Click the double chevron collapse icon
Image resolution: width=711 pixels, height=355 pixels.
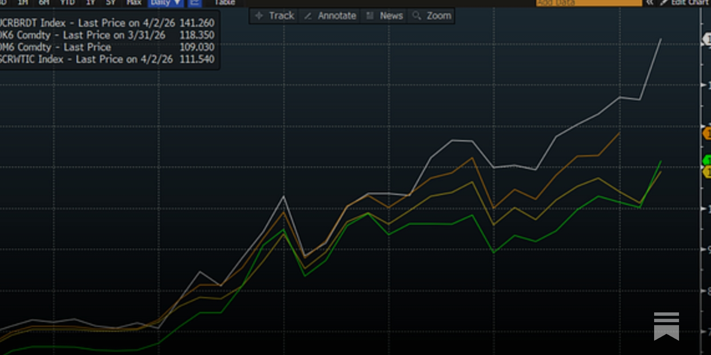650,3
